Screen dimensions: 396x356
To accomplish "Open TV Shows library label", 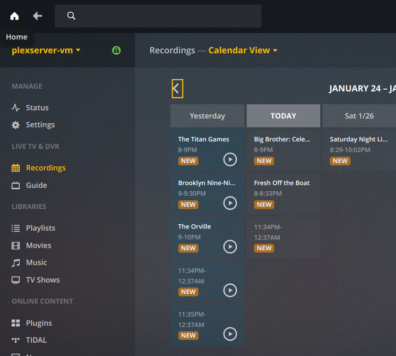I will [x=43, y=280].
